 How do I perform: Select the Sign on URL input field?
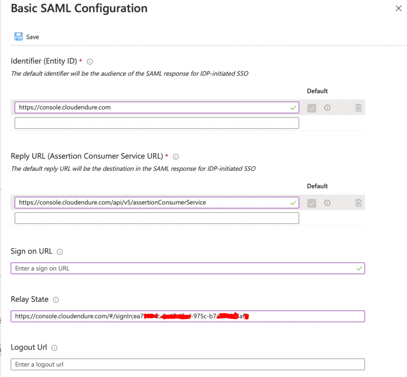(x=188, y=268)
